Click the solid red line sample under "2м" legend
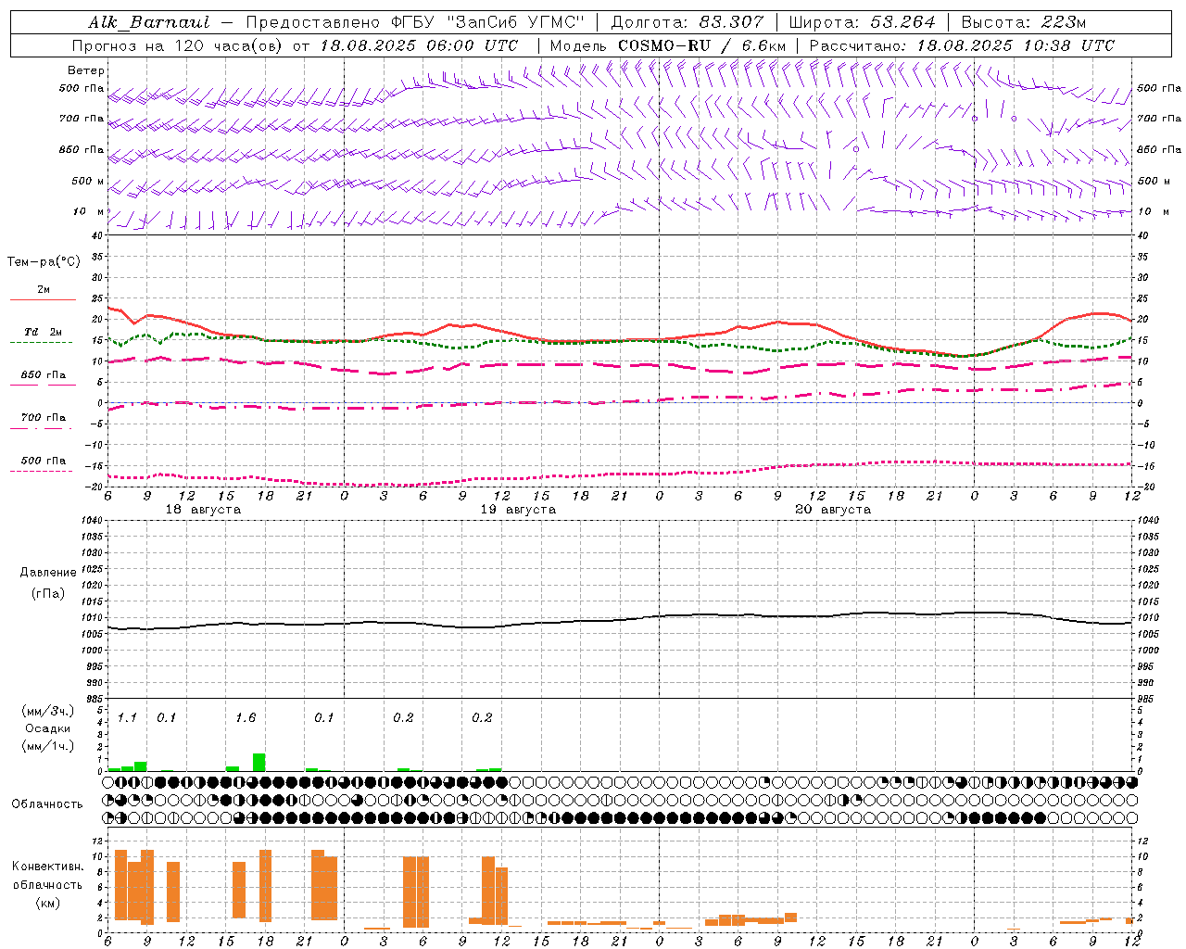The image size is (1186, 949). click(x=43, y=300)
